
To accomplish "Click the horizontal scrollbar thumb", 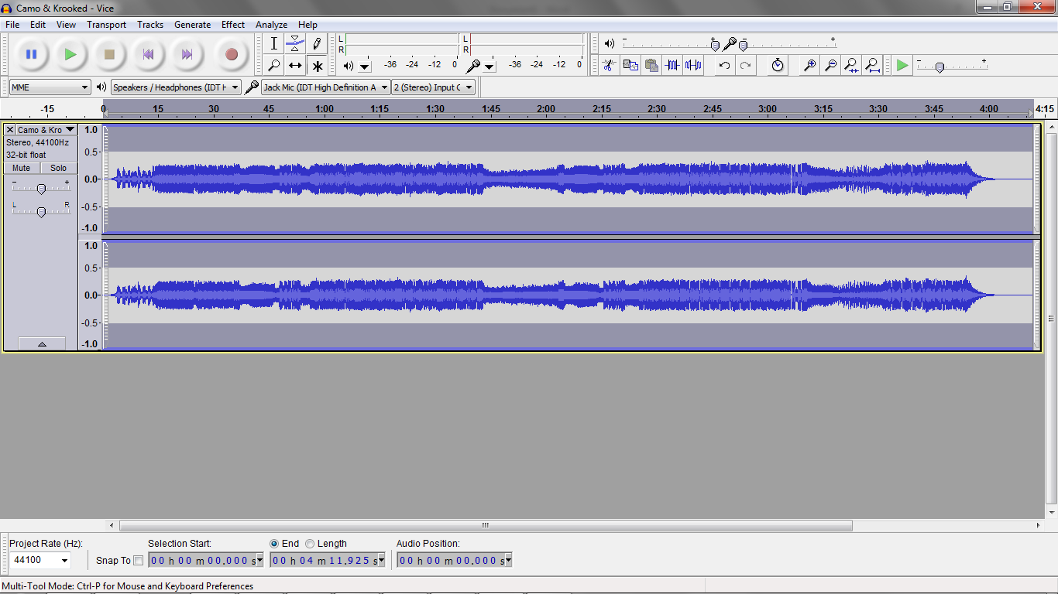I will (x=486, y=525).
